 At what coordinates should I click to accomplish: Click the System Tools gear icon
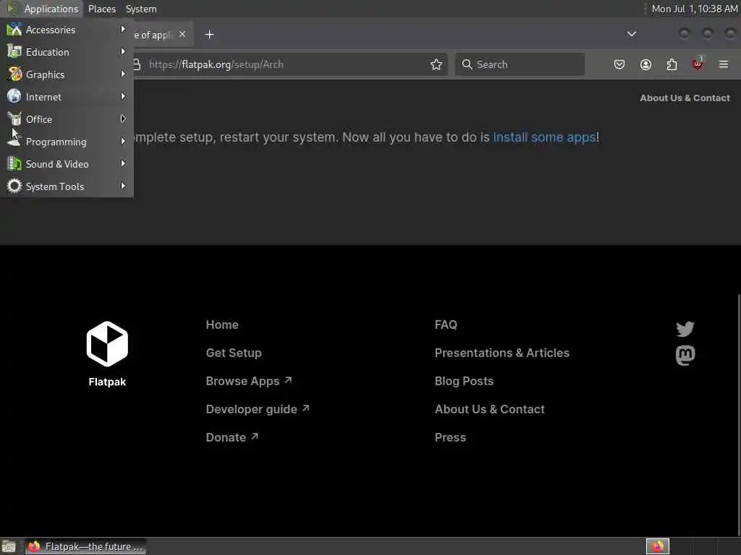click(x=14, y=186)
